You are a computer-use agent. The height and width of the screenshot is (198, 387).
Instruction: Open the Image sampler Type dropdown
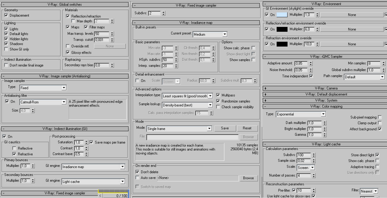click(43, 88)
